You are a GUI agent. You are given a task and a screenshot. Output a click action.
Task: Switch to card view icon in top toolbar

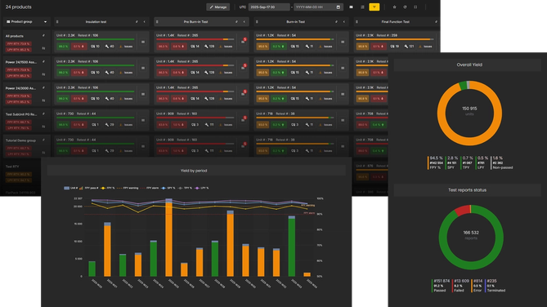[351, 7]
